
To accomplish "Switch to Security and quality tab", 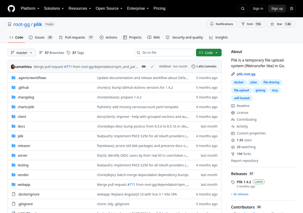I will click(184, 37).
